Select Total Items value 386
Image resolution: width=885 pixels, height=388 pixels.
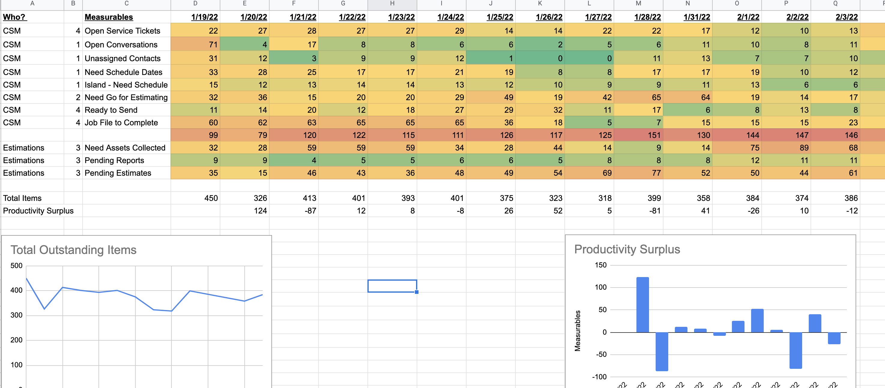tap(835, 198)
